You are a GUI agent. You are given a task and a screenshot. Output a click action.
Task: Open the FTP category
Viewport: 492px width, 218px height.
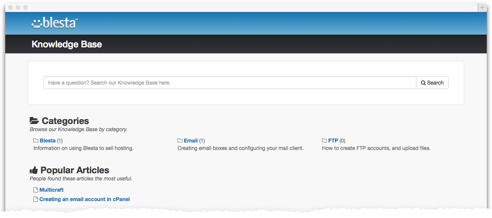pos(333,140)
